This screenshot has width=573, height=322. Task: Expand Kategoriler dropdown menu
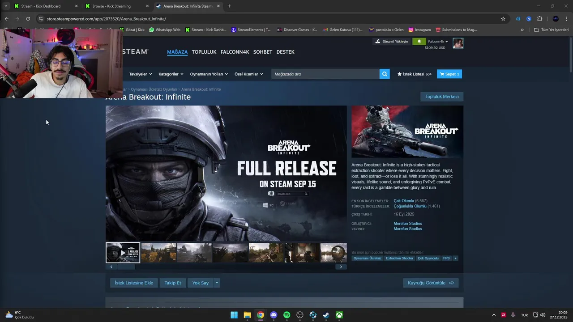[x=171, y=74]
